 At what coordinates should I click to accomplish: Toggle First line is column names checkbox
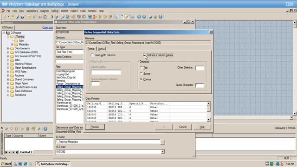coord(144,55)
